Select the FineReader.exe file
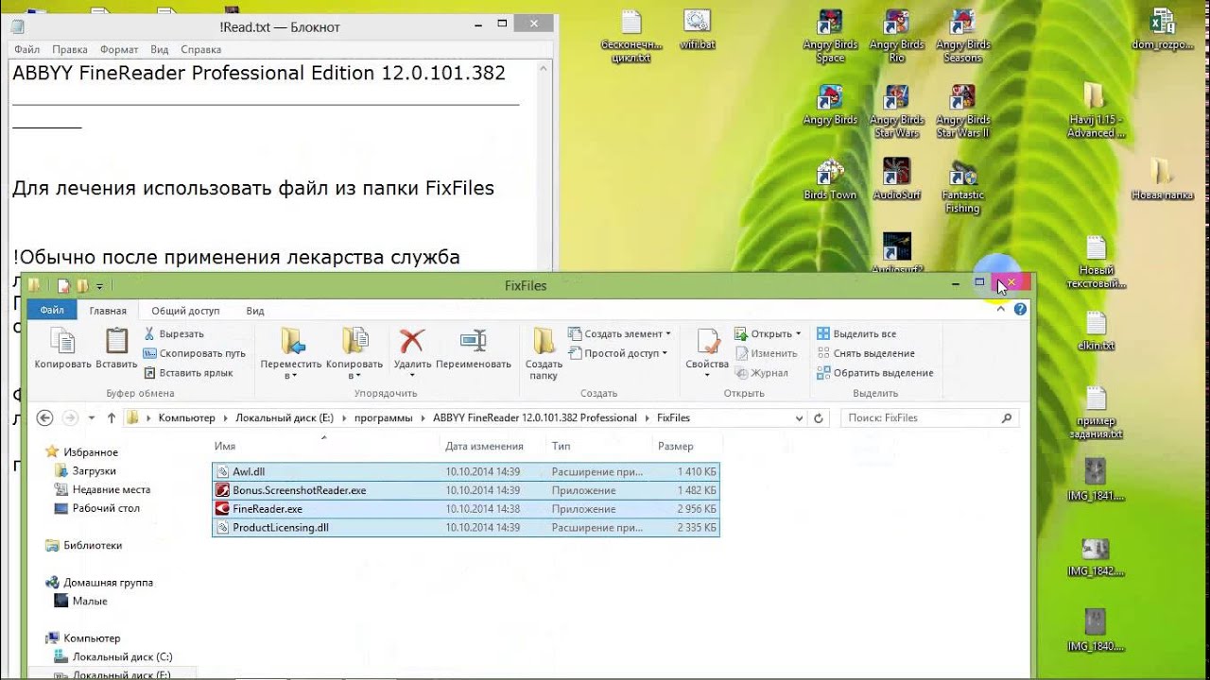The height and width of the screenshot is (680, 1210). [466, 509]
